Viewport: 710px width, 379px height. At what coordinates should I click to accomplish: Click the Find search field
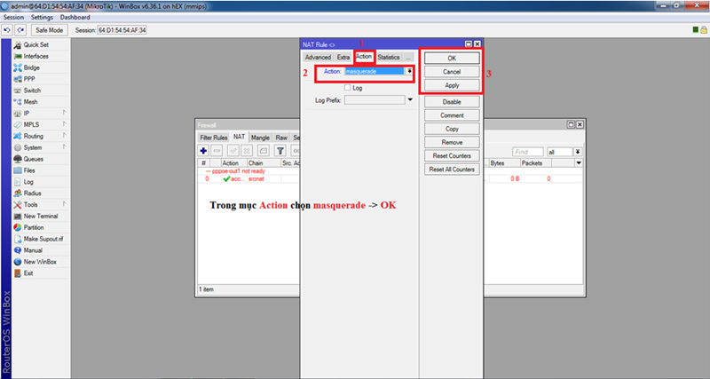pos(527,152)
